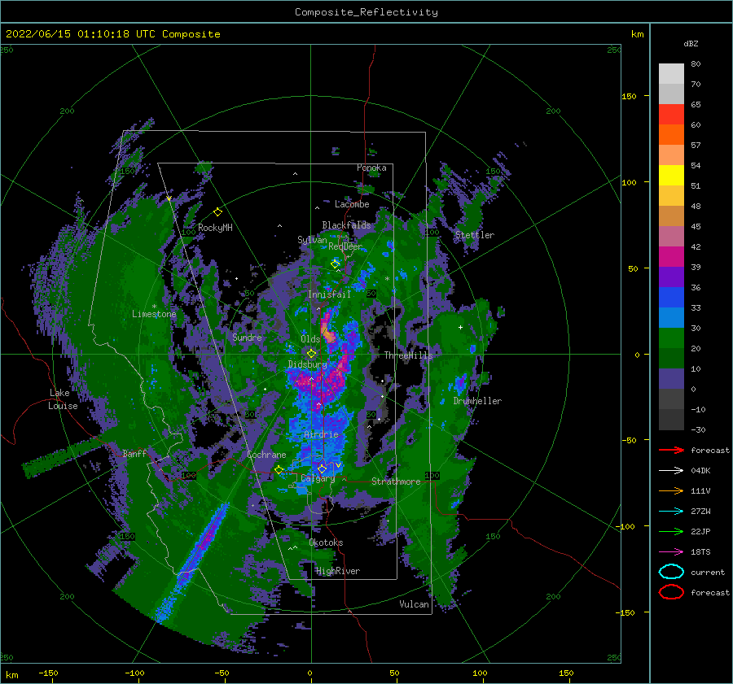Click the yellow diamond marker below RedDeer
The image size is (733, 684).
pyautogui.click(x=336, y=264)
